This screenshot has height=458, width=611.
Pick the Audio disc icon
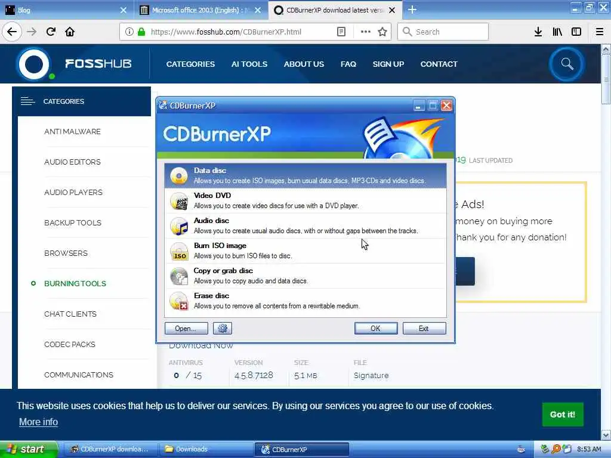179,226
